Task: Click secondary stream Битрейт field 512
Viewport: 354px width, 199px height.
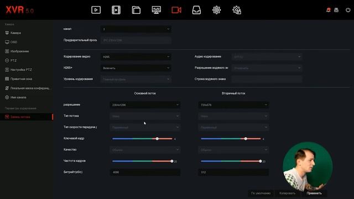Action: (x=233, y=172)
